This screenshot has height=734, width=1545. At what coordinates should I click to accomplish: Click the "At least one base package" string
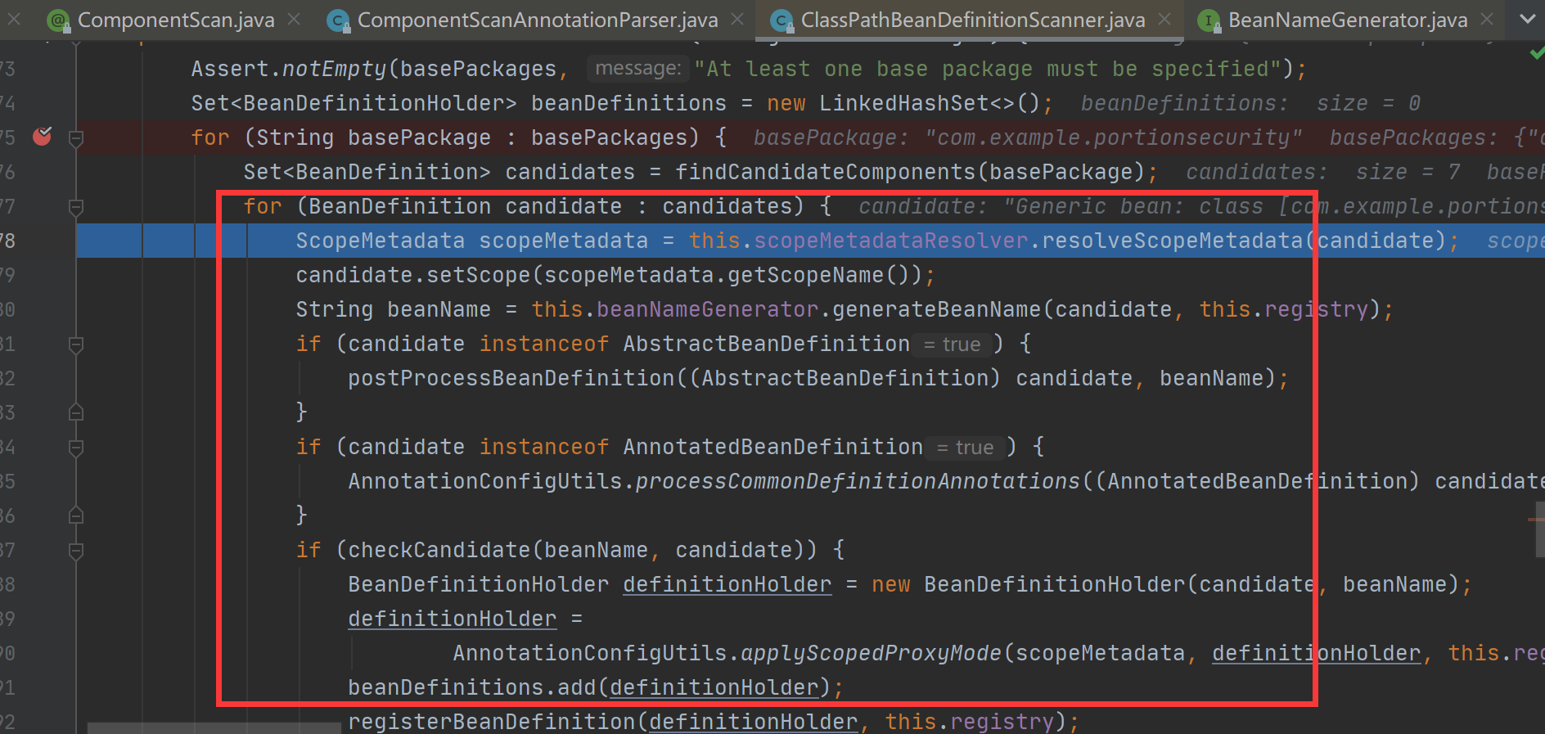pos(989,69)
